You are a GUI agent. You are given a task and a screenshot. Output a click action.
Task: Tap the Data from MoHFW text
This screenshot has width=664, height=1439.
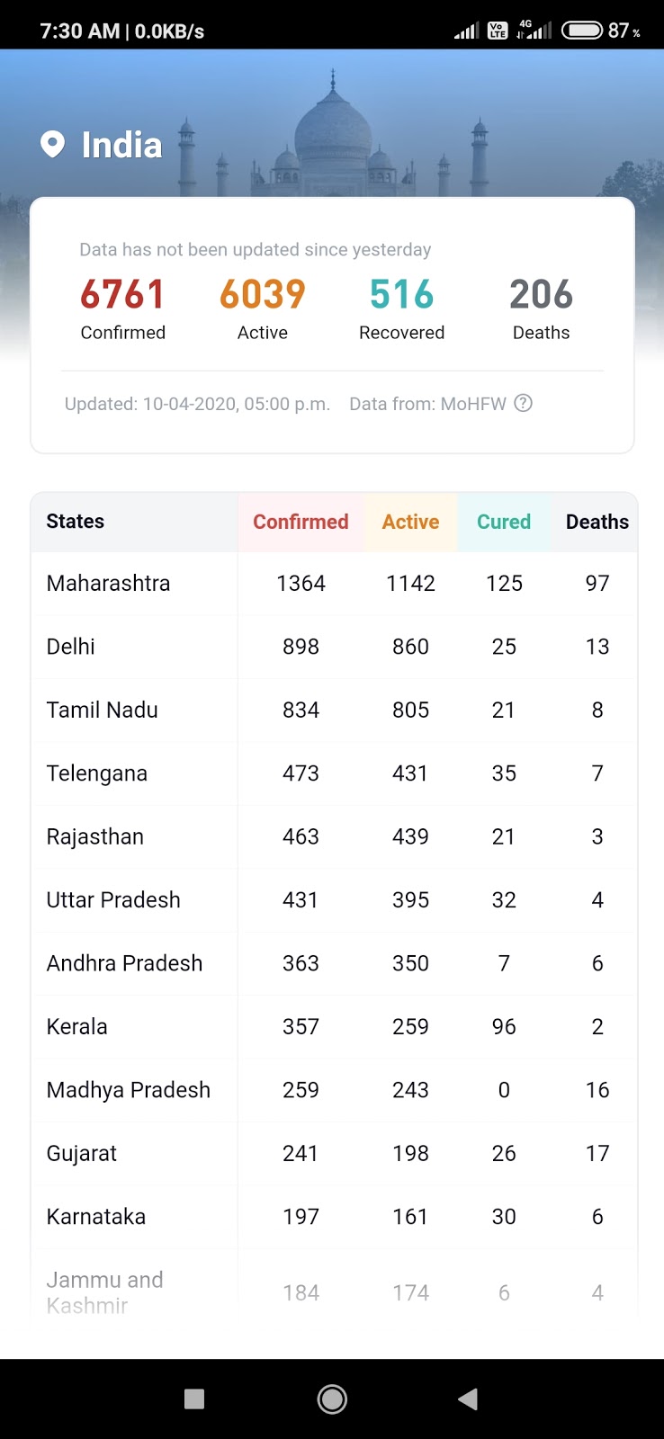(x=427, y=404)
